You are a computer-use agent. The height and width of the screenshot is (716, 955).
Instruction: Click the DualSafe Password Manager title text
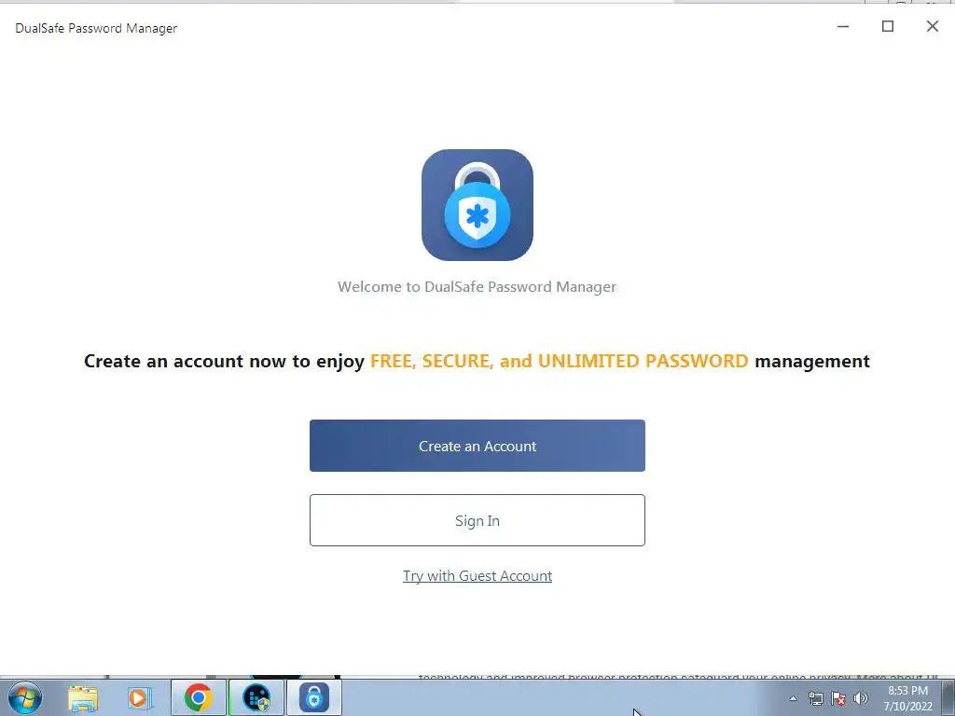tap(96, 28)
